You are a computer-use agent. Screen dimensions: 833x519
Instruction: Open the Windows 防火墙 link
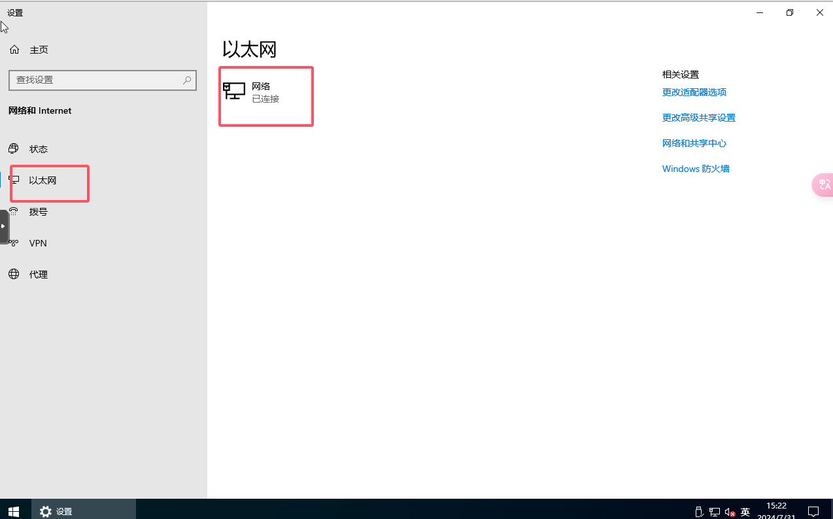click(696, 169)
